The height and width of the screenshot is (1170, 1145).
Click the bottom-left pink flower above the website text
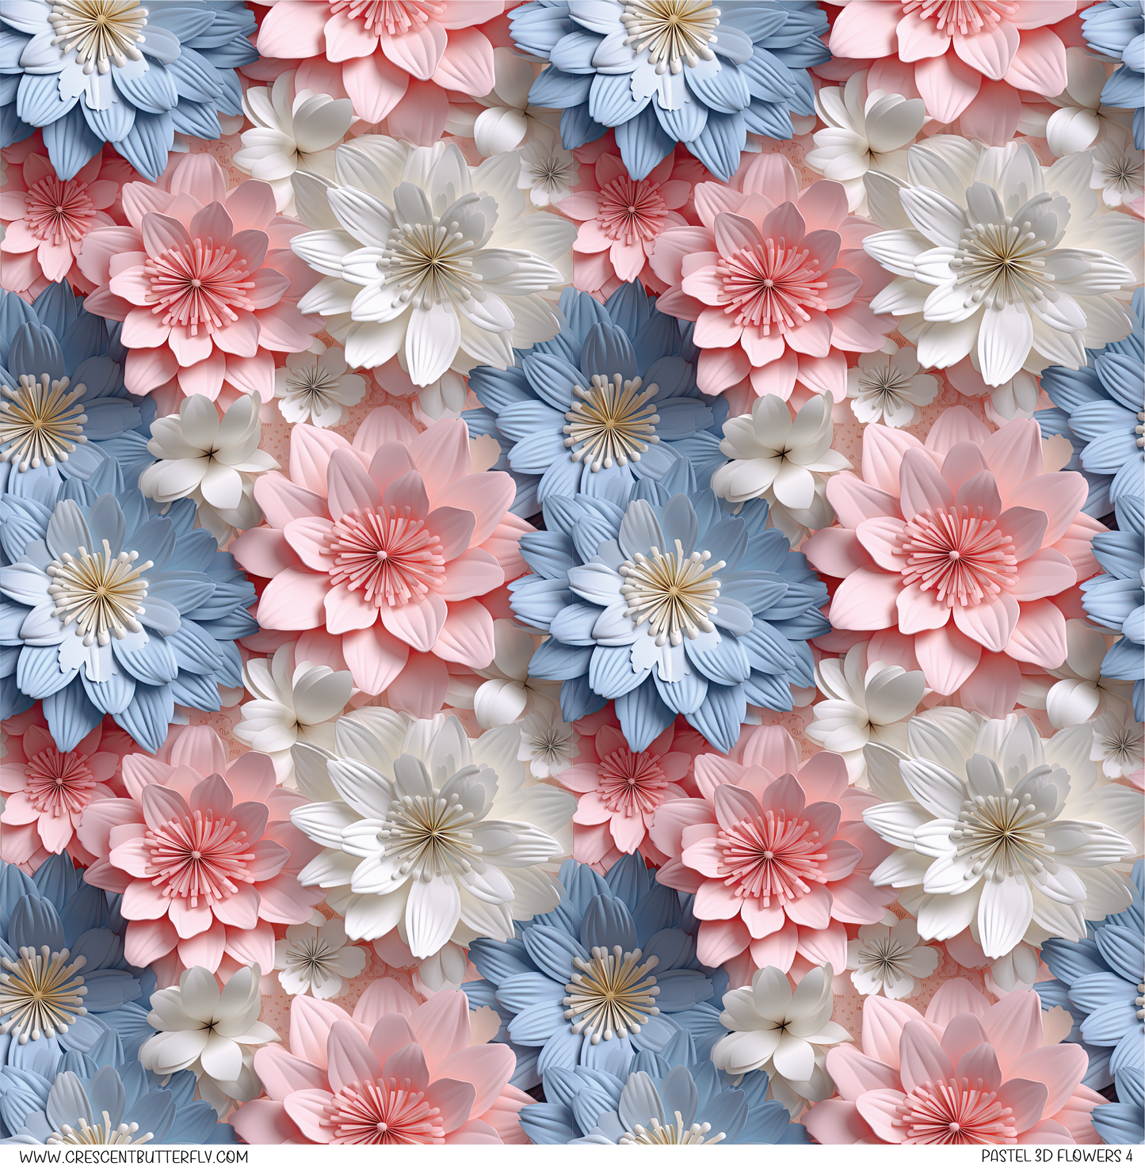pos(386,1109)
